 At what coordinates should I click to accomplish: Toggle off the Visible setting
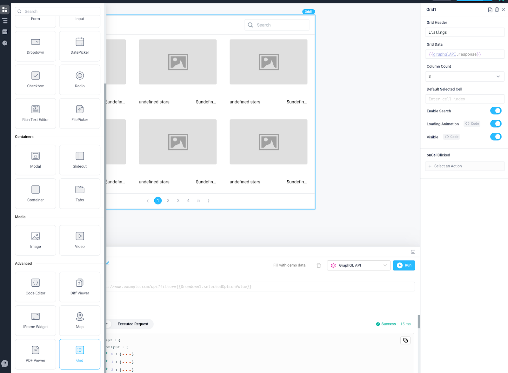click(x=496, y=137)
